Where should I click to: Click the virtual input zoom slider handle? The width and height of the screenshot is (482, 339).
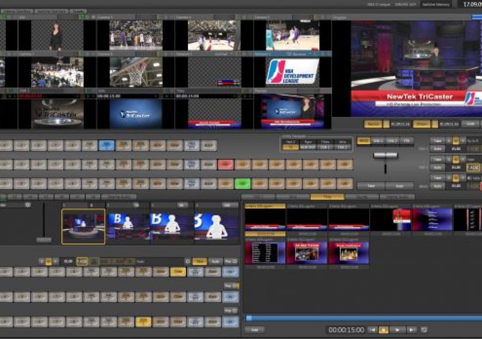pos(44,239)
